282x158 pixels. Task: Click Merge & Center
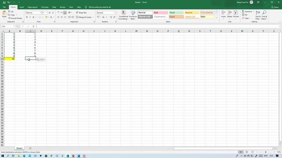coord(84,17)
